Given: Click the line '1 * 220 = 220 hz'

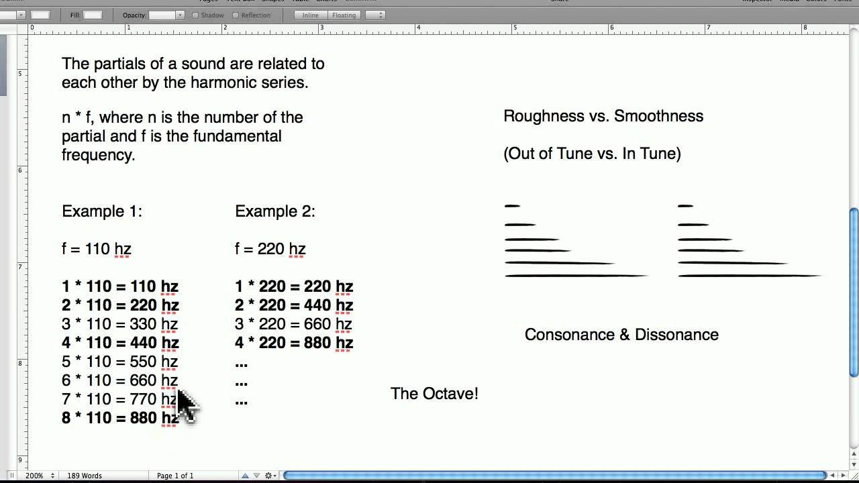Looking at the screenshot, I should point(294,286).
